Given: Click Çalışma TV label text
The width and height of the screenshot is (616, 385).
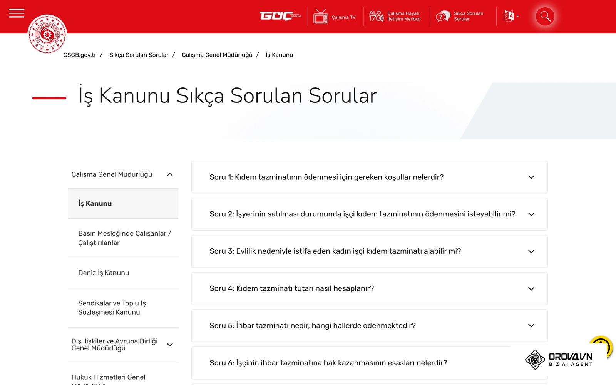Looking at the screenshot, I should tap(343, 17).
